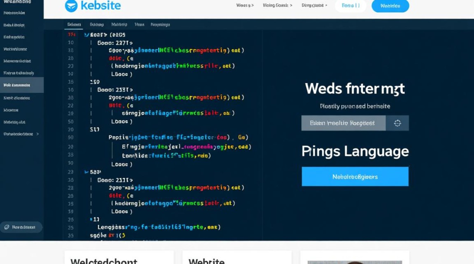Toggle the fold arrow at the 580 line

[x=86, y=172]
